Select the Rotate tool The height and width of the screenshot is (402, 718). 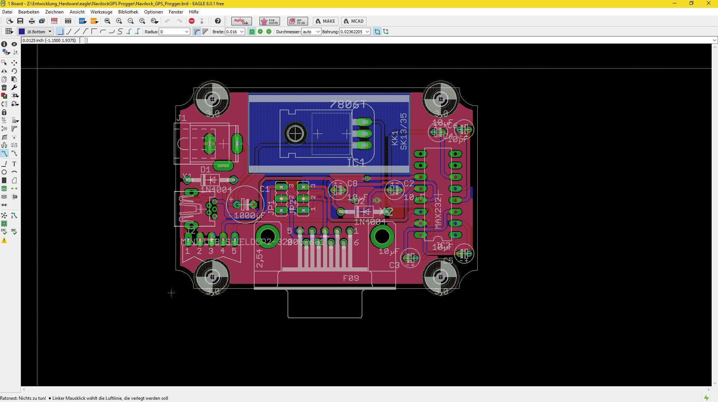[14, 71]
